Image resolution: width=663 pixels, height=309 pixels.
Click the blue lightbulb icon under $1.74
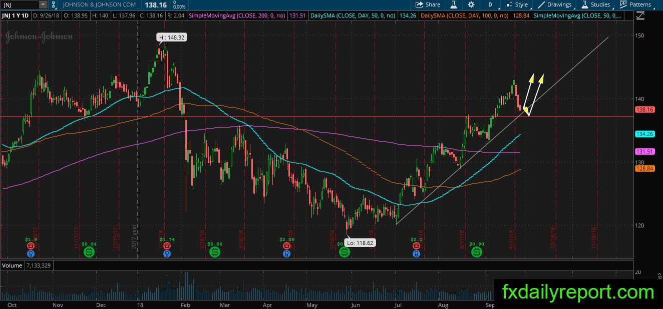166,253
